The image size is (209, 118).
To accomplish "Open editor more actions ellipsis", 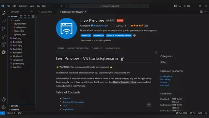I will click(x=205, y=12).
